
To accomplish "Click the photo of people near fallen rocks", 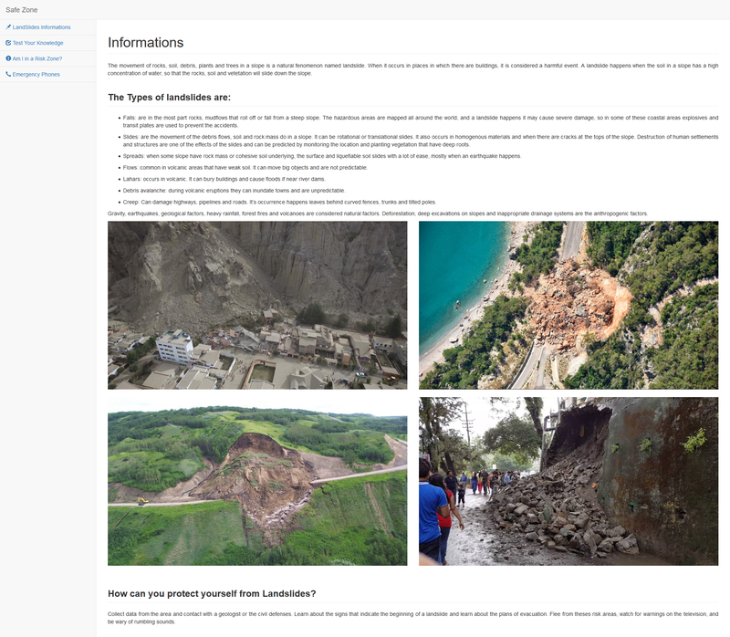I will point(568,481).
